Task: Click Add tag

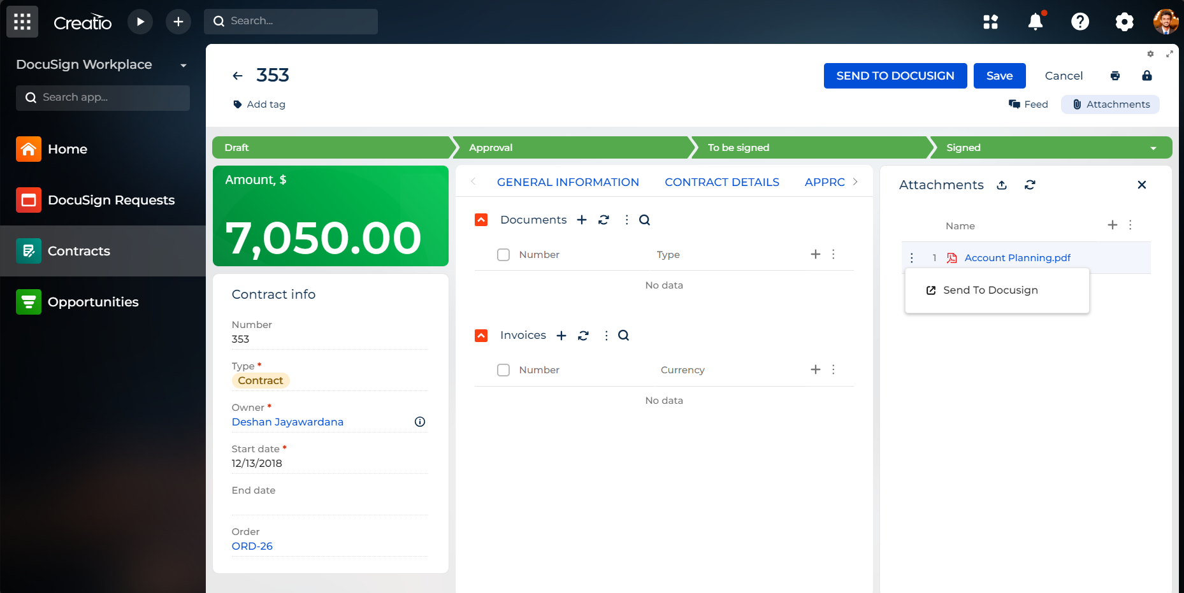Action: (259, 104)
